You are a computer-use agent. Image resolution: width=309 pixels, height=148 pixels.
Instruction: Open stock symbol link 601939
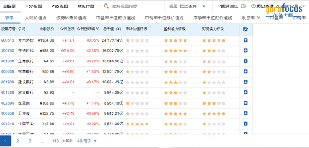tap(8, 82)
